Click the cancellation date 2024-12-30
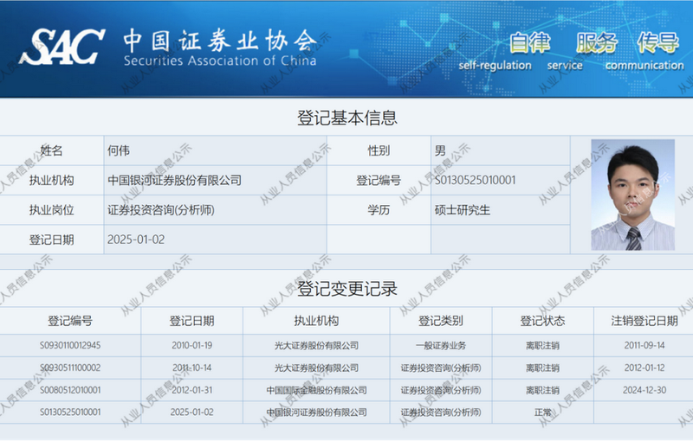The height and width of the screenshot is (441, 693). click(643, 390)
